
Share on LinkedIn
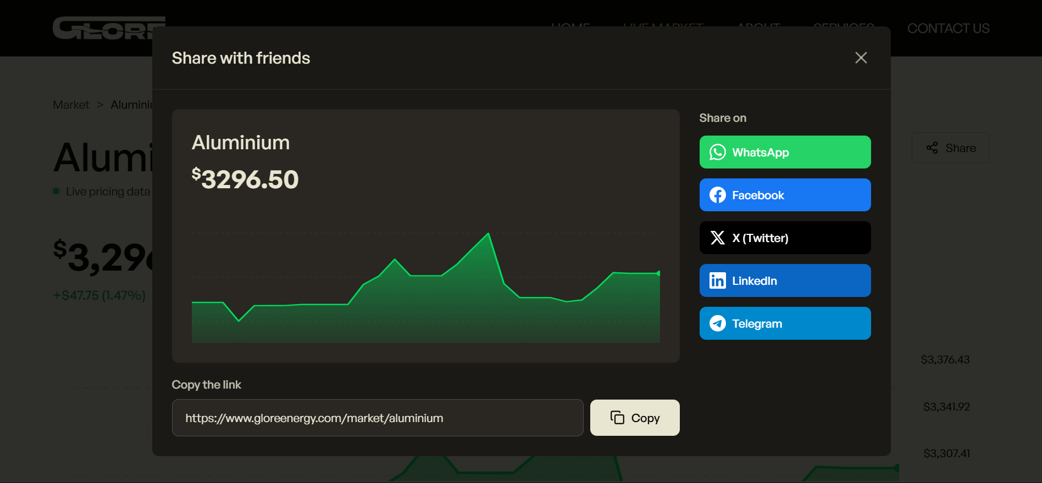(785, 280)
